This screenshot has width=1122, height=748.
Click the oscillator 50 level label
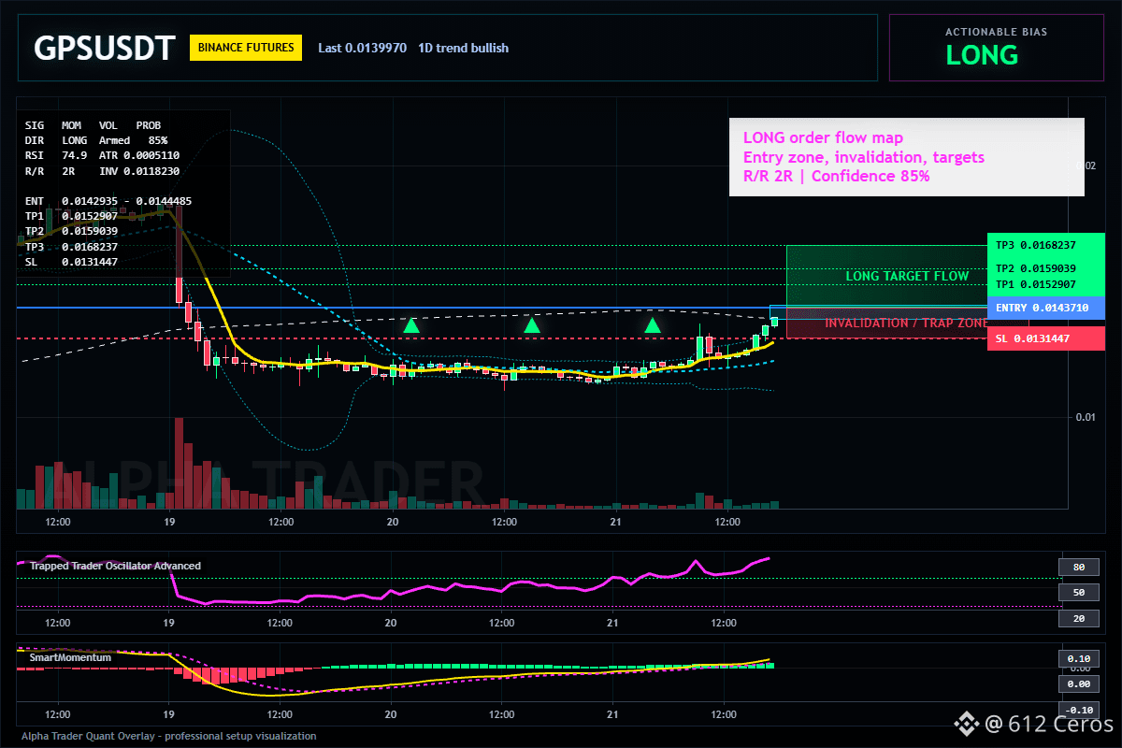coord(1078,593)
